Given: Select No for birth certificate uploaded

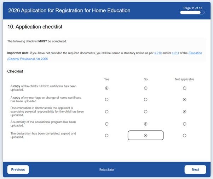Looking at the screenshot, I should pos(145,88).
